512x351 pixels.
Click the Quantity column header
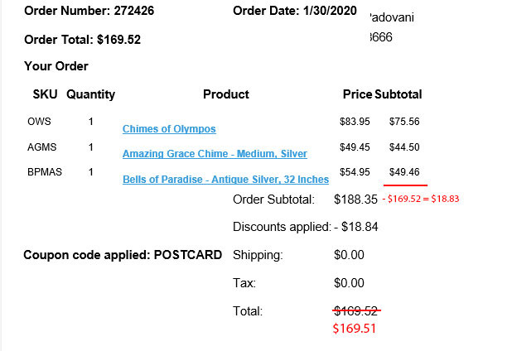[90, 94]
